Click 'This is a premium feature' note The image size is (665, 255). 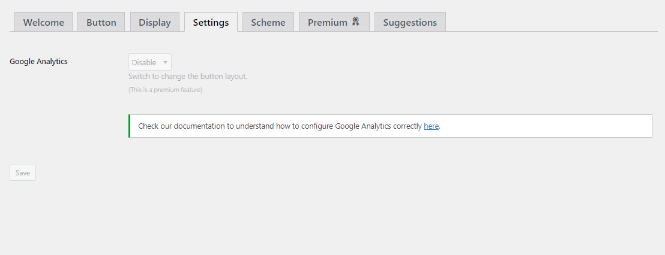(166, 90)
